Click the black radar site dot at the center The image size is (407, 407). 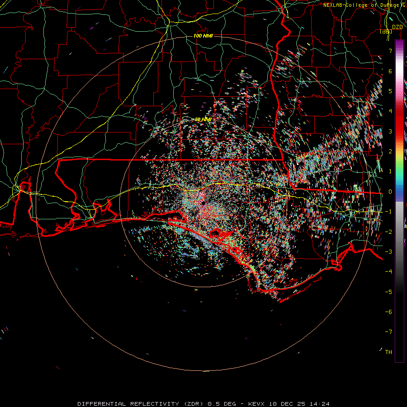coord(203,203)
